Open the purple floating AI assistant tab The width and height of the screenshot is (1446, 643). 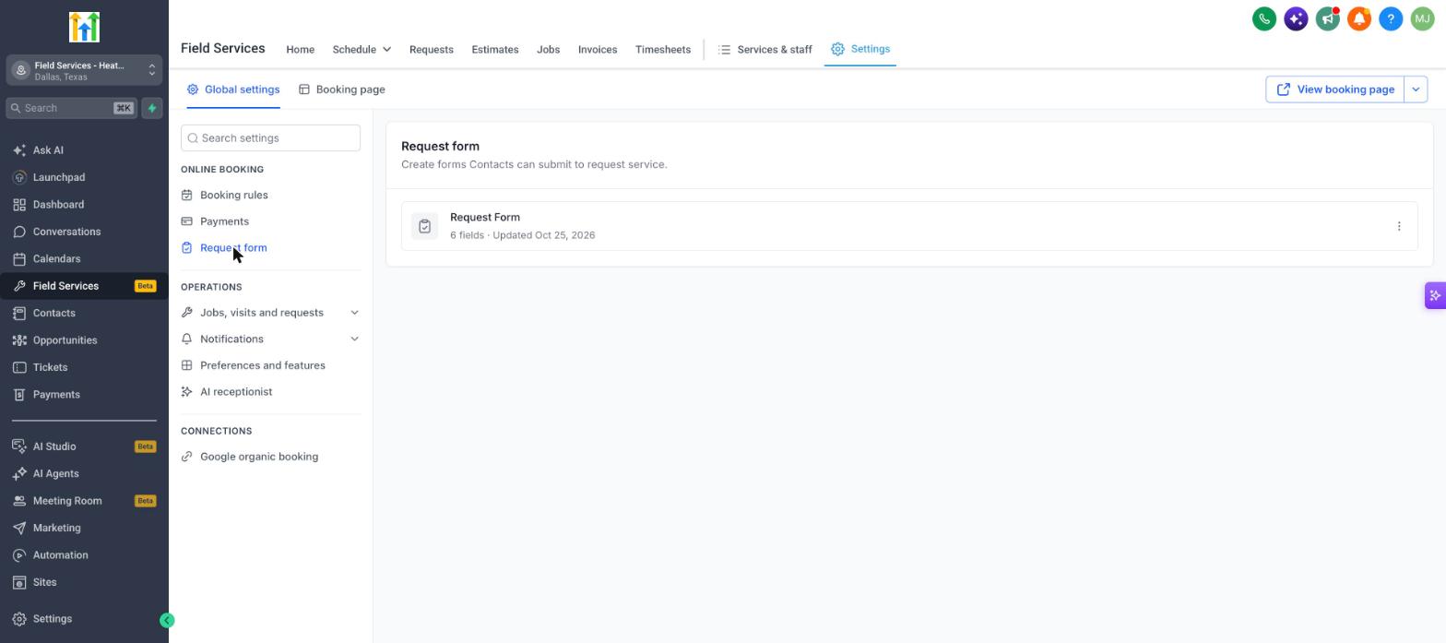click(1435, 295)
